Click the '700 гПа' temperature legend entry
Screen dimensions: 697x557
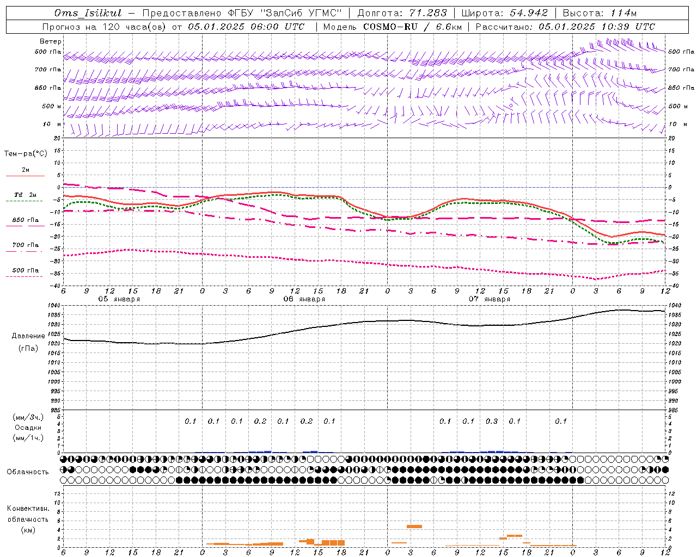[x=26, y=245]
